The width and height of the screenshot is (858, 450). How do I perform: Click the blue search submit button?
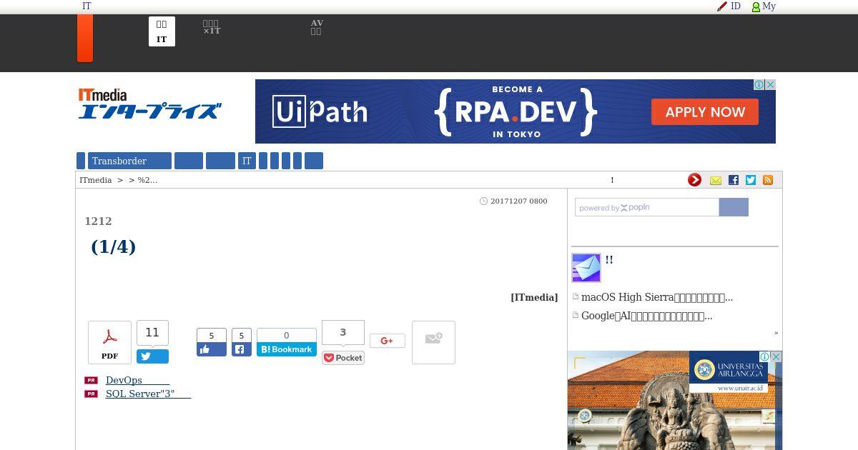pos(734,207)
